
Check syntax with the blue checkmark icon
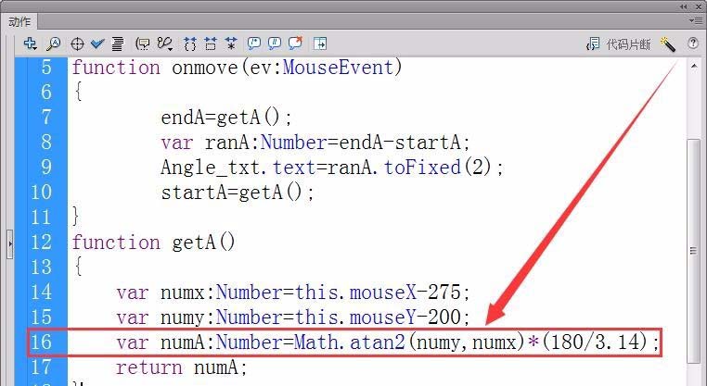click(96, 44)
